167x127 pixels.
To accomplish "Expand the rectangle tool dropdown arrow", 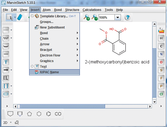I will click(x=11, y=94).
